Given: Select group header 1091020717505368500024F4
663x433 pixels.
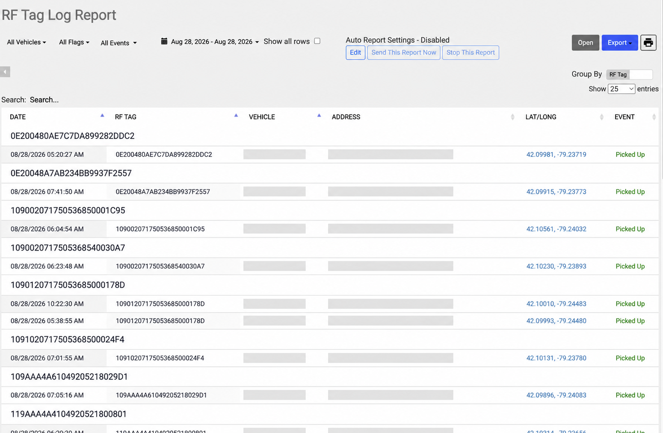Looking at the screenshot, I should [68, 339].
